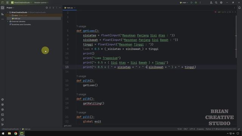Toggle read-only lock icon in status bar
Screen dimensions: 242x136
click(239, 129)
